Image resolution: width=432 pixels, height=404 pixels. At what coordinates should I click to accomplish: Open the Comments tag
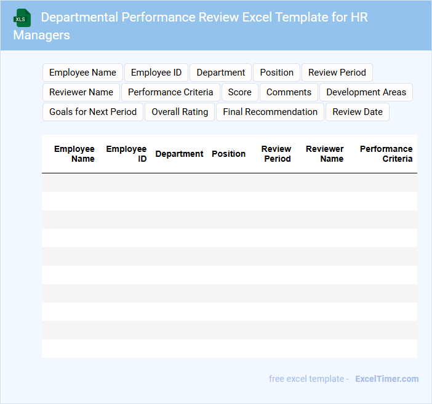point(289,92)
